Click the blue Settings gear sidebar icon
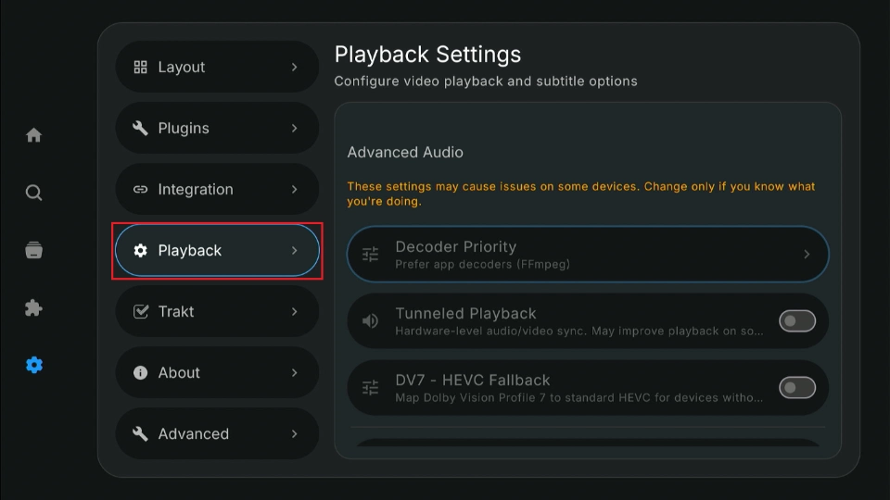Viewport: 890px width, 500px height. coord(34,365)
